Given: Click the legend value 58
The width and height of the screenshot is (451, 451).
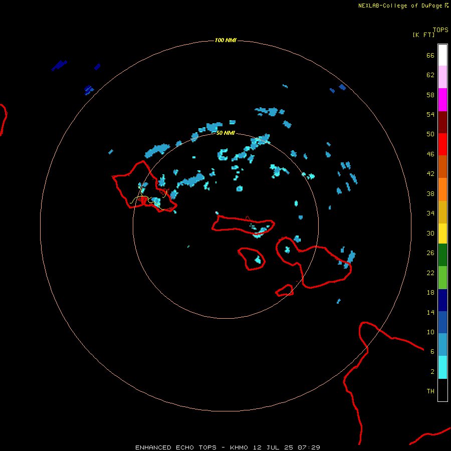Looking at the screenshot, I should coord(430,95).
